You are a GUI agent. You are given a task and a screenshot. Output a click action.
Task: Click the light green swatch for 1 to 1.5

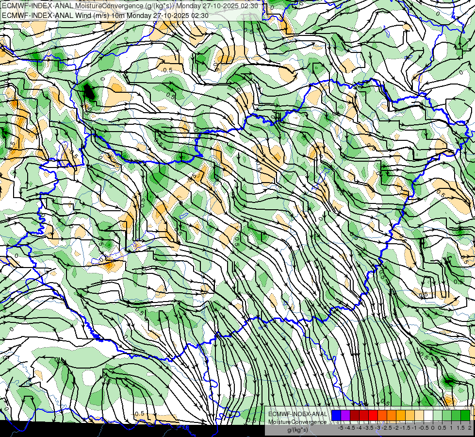pos(447,416)
